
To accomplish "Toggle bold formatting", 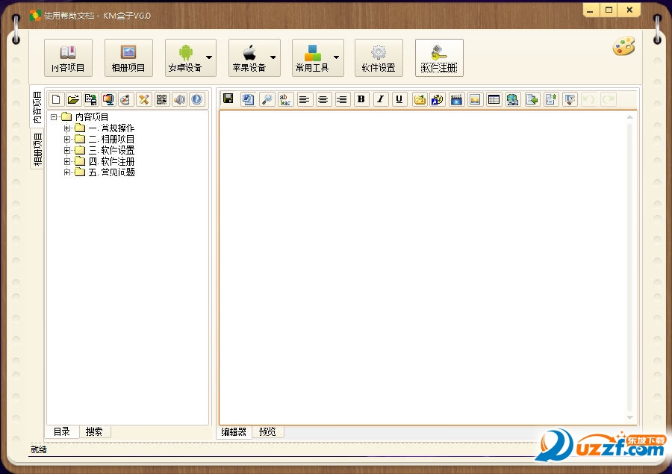I will (x=361, y=99).
